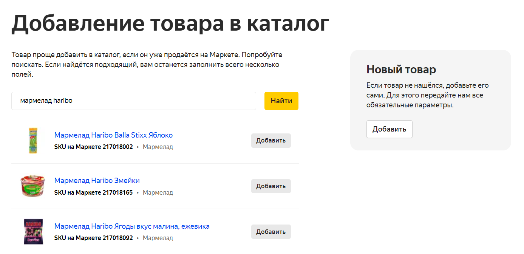Open the Haribo Змейки product thumbnail
Image resolution: width=524 pixels, height=254 pixels.
(33, 186)
